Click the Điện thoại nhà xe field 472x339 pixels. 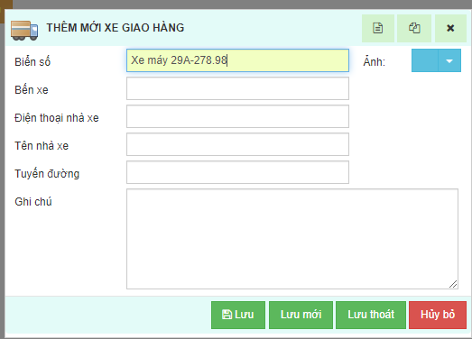tap(237, 116)
